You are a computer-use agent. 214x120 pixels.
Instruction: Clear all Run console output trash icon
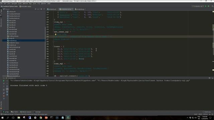tap(7, 95)
